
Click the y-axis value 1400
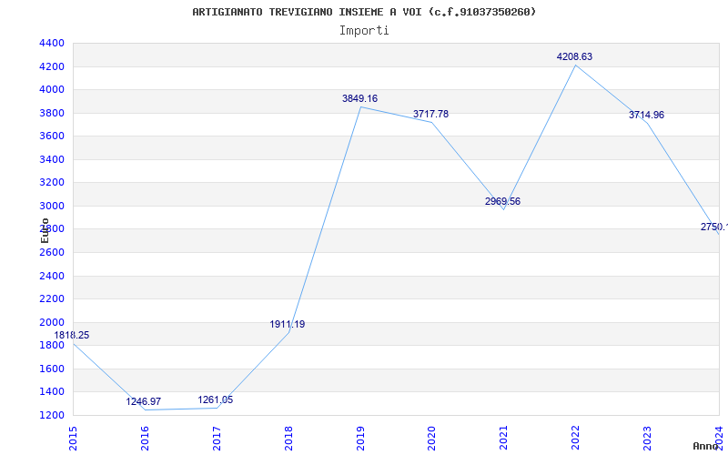[x=52, y=392]
